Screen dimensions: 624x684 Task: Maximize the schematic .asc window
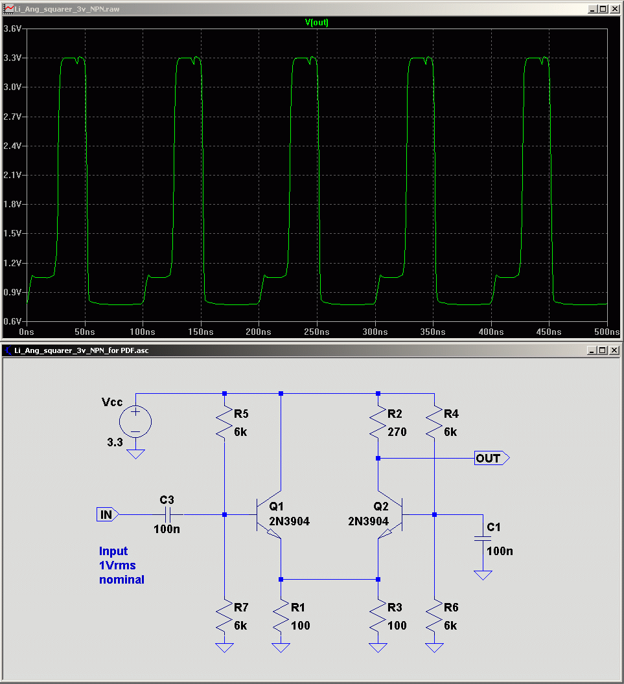pyautogui.click(x=603, y=350)
